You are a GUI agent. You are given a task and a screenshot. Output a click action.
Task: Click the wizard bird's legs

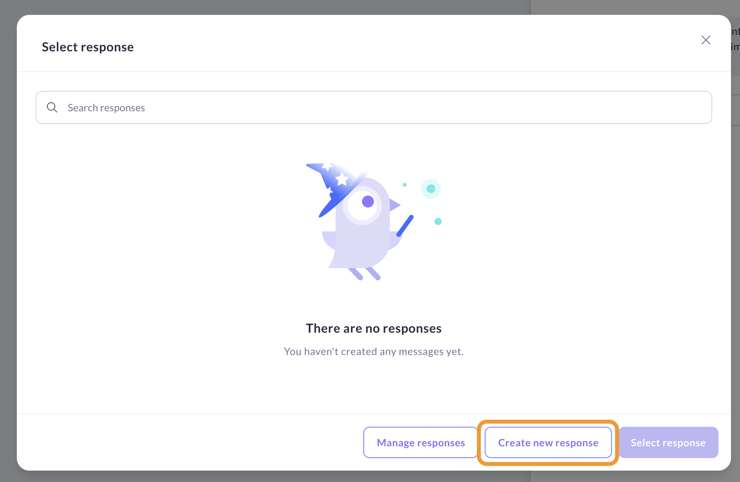364,274
